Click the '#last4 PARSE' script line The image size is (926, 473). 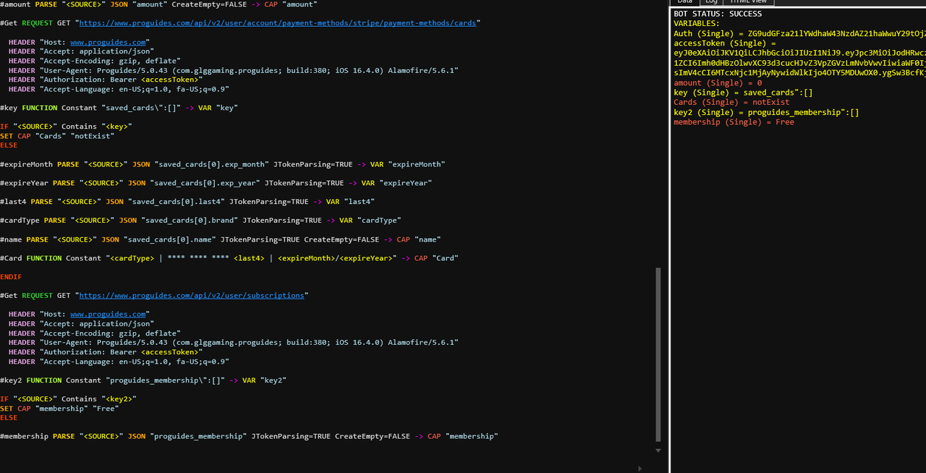coord(187,202)
